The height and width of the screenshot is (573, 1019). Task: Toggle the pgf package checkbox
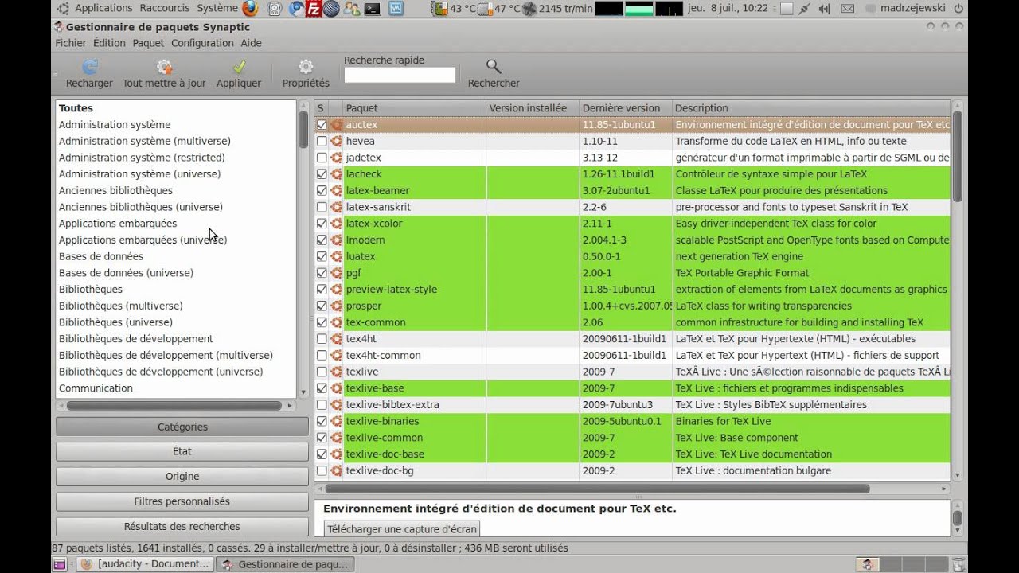pyautogui.click(x=322, y=273)
